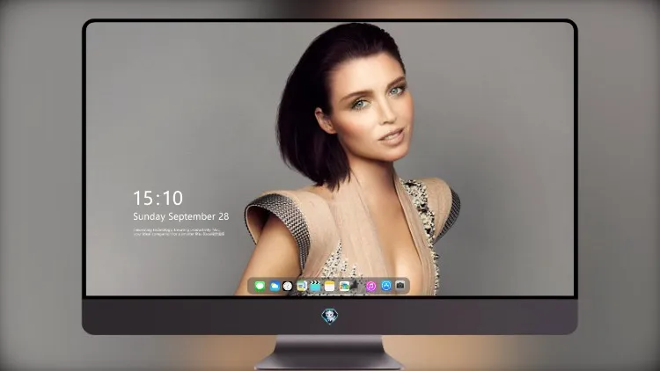Open the clapperboard Videos app in dock
This screenshot has height=371, width=660.
pyautogui.click(x=315, y=287)
